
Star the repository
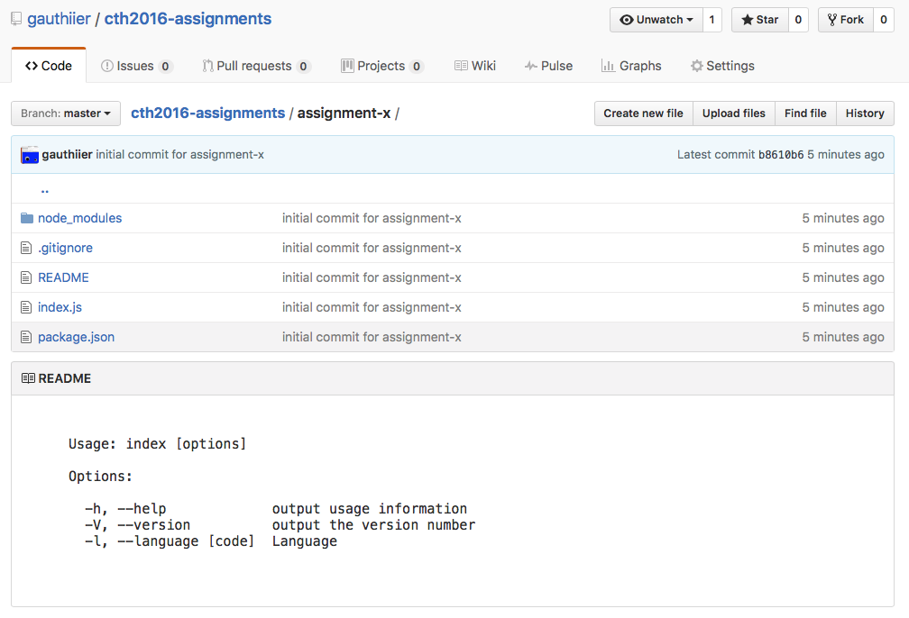(x=759, y=20)
